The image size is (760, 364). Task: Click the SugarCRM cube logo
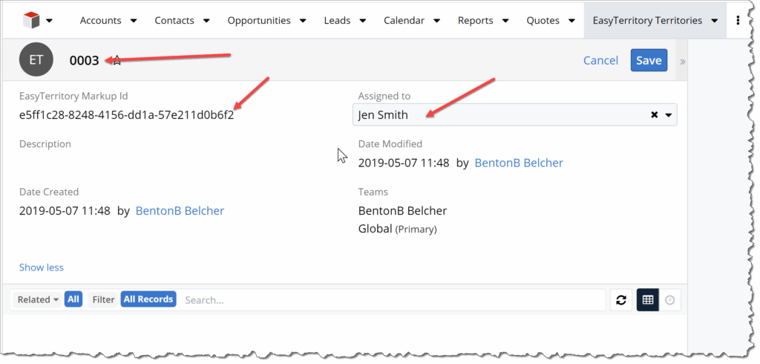coord(29,20)
